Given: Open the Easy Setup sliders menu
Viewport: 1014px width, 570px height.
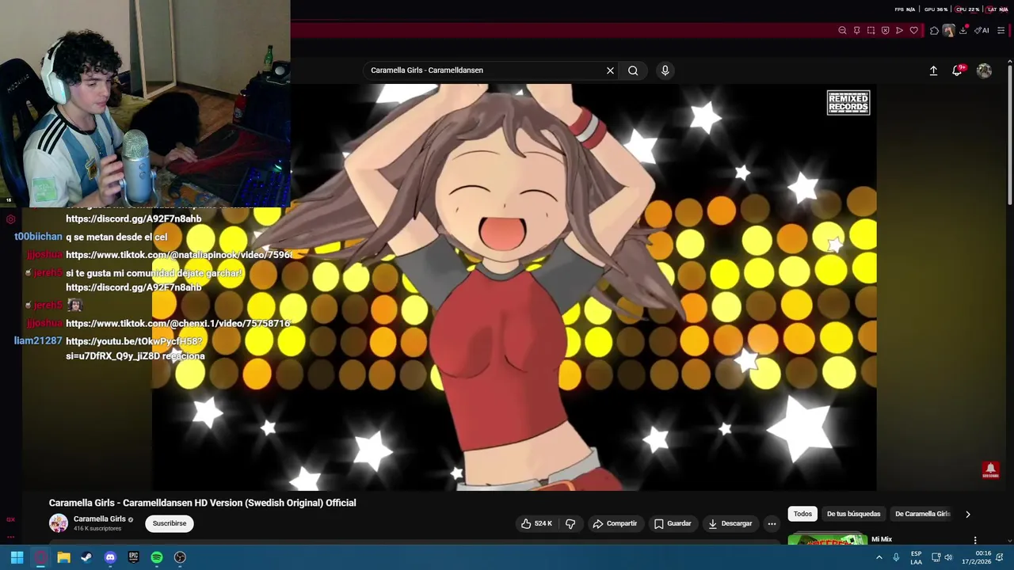Looking at the screenshot, I should (1001, 31).
